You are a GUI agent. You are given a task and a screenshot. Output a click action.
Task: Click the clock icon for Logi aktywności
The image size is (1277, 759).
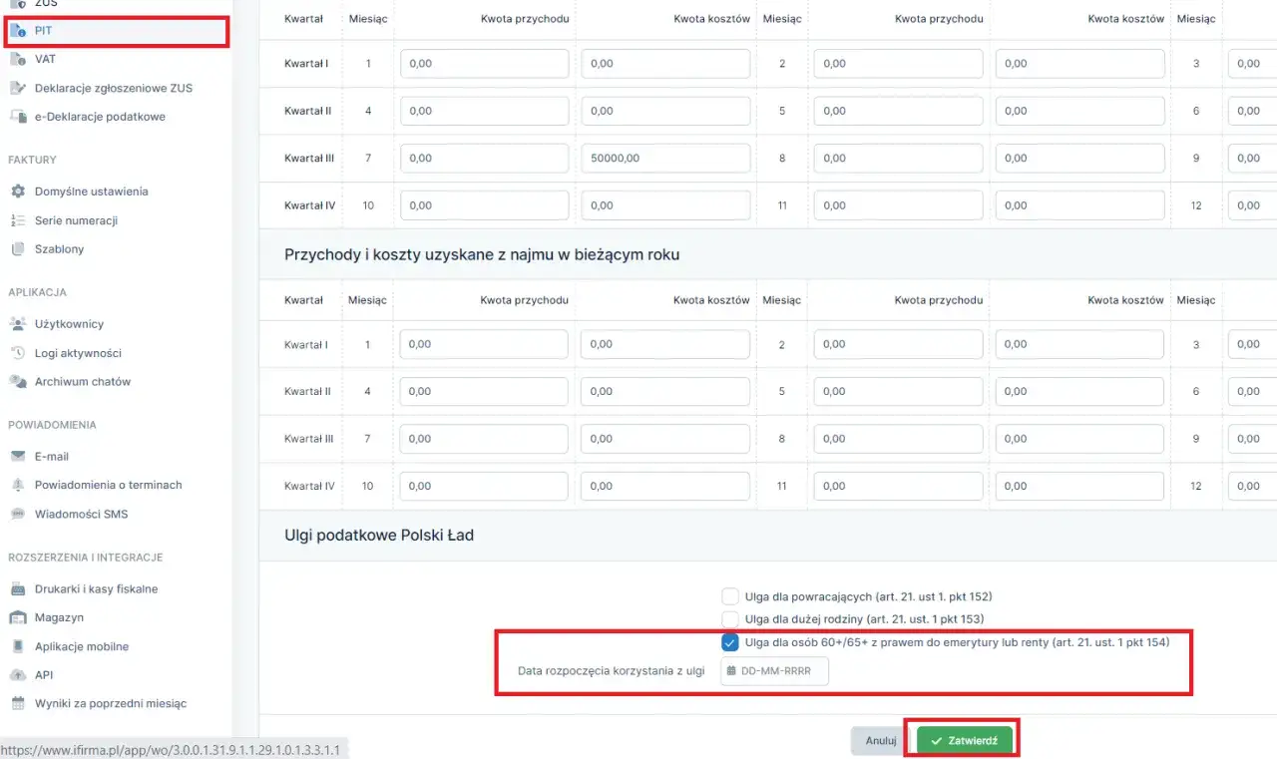pyautogui.click(x=17, y=353)
